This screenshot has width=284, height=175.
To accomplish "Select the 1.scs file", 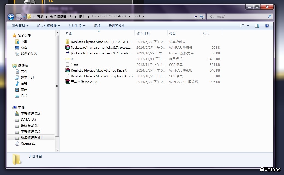I will pos(74,65).
